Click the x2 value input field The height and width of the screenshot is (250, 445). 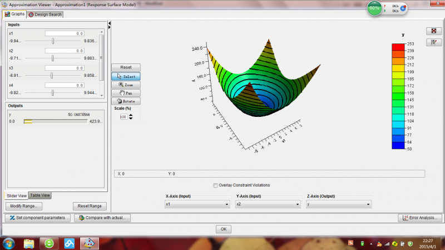(65, 51)
